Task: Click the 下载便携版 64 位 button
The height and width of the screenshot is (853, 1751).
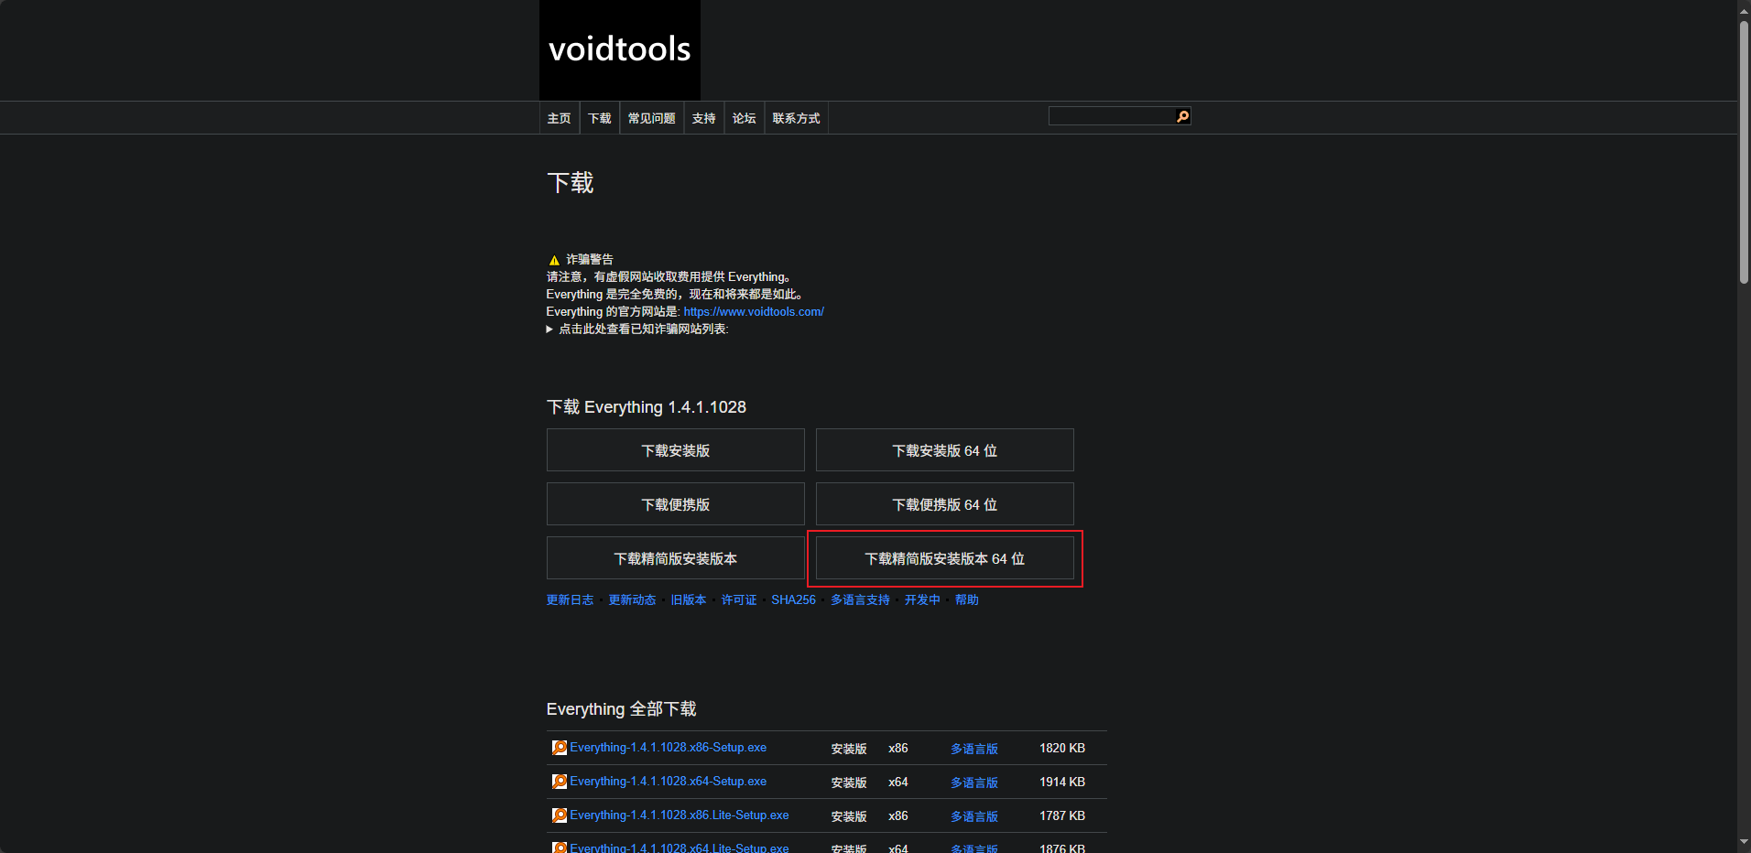Action: point(945,504)
